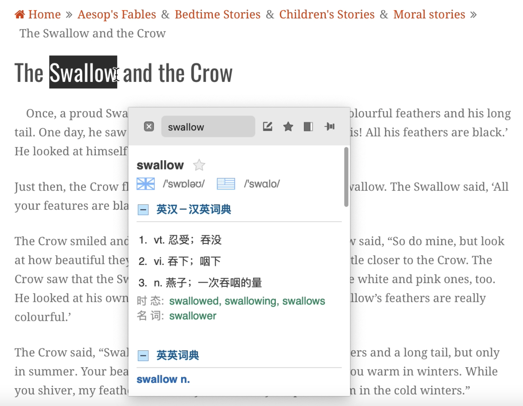Click the filled star favorites icon in toolbar

tap(288, 127)
